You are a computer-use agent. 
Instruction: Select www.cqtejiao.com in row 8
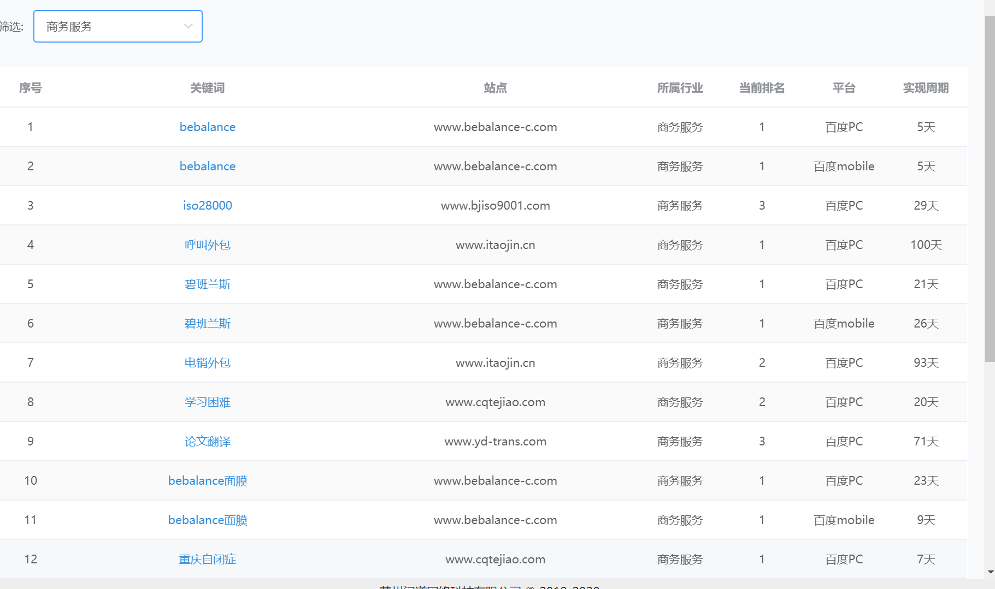[496, 402]
